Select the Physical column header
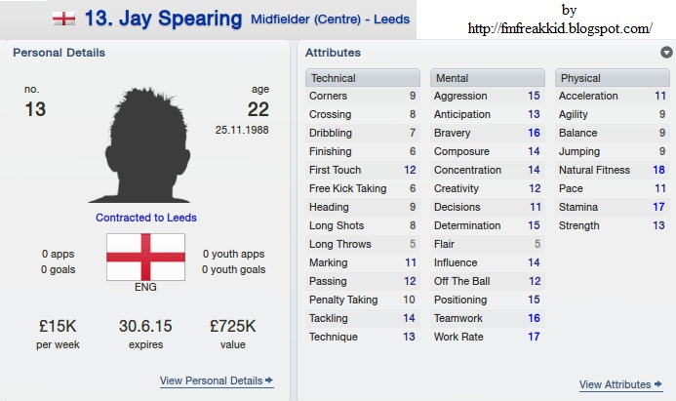 pyautogui.click(x=613, y=78)
